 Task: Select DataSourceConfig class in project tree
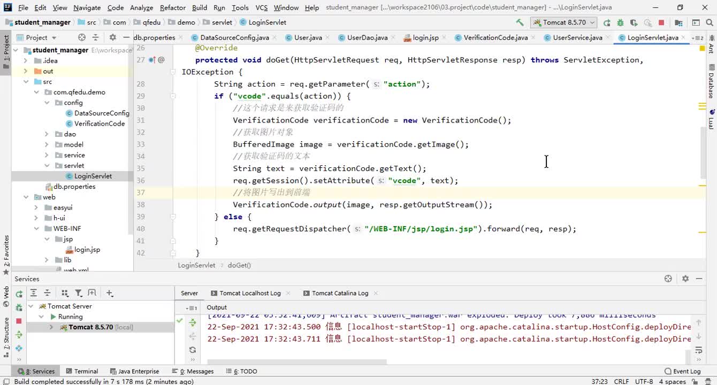(x=98, y=113)
